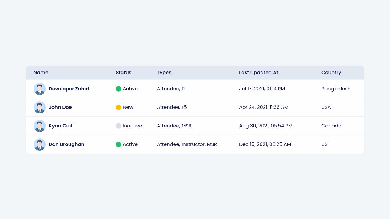Click the Apr 24, 2021 timestamp cell

(x=264, y=107)
